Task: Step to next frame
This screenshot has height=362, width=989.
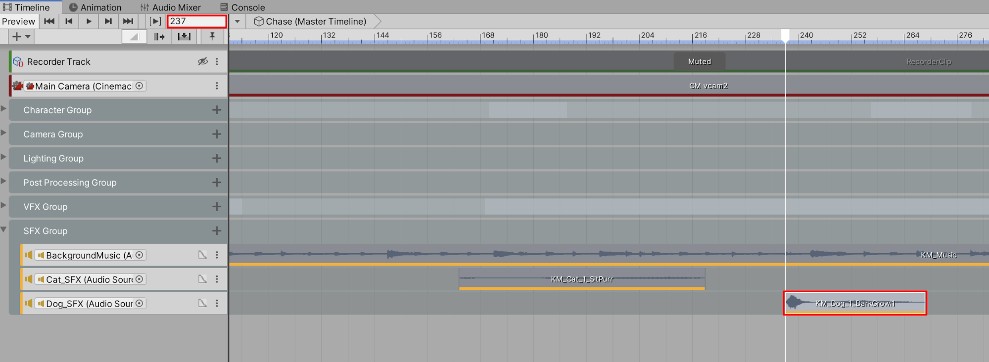Action: click(x=108, y=21)
